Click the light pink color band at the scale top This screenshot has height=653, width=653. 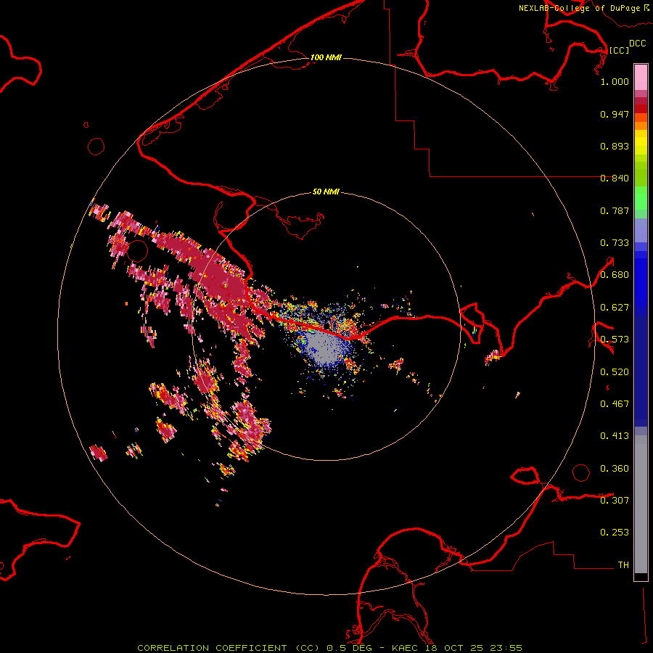[x=641, y=78]
